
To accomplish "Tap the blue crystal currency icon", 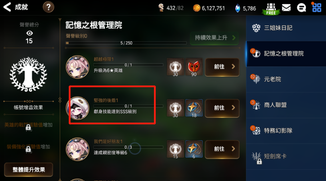I will (x=237, y=8).
